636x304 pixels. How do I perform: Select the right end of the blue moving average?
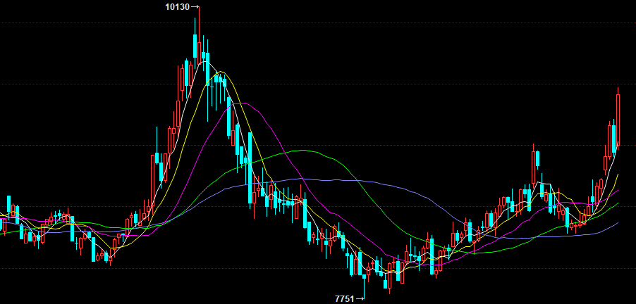tap(618, 222)
